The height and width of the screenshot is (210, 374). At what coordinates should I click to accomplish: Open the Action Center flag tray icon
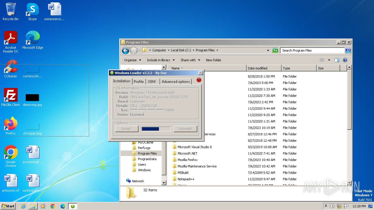[x=346, y=206]
